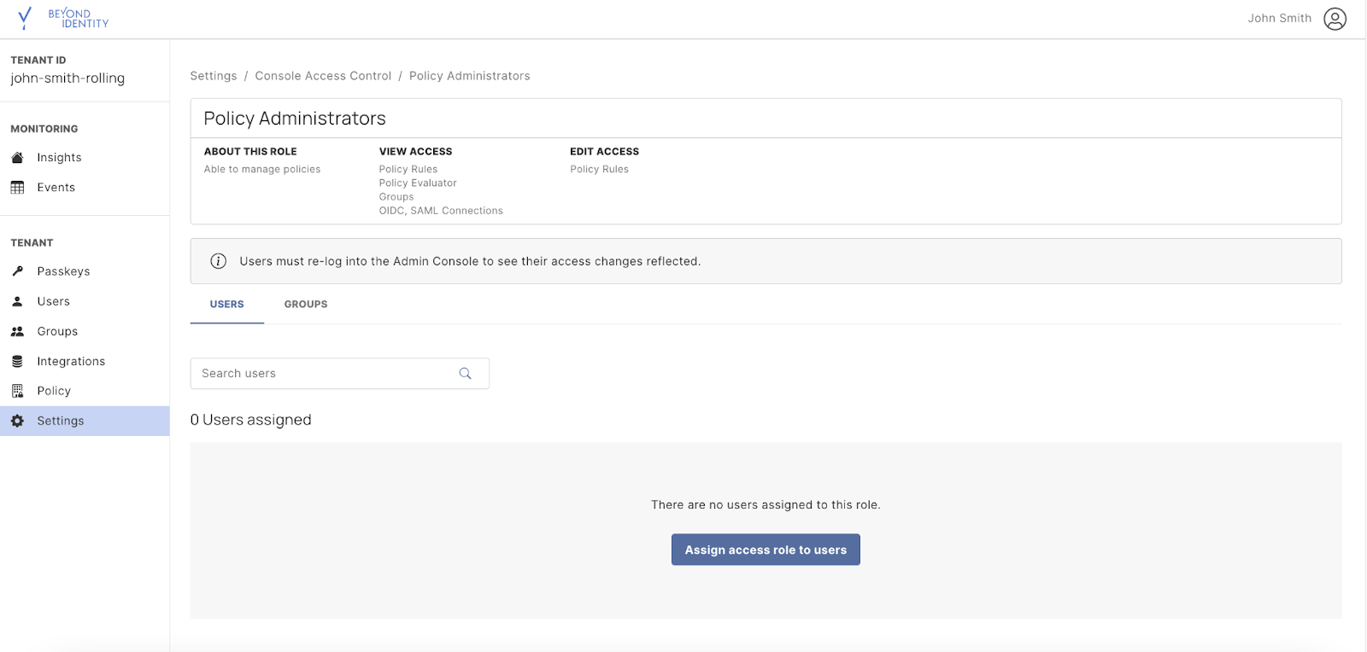Click the John Smith account name
The width and height of the screenshot is (1367, 652).
[1279, 19]
